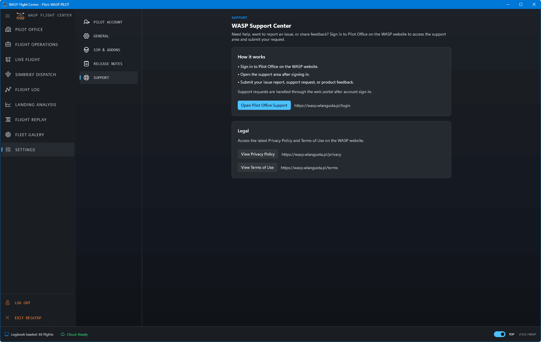Screen dimensions: 541x342
Task: Click the WASP logo in the header
Action: pyautogui.click(x=20, y=16)
